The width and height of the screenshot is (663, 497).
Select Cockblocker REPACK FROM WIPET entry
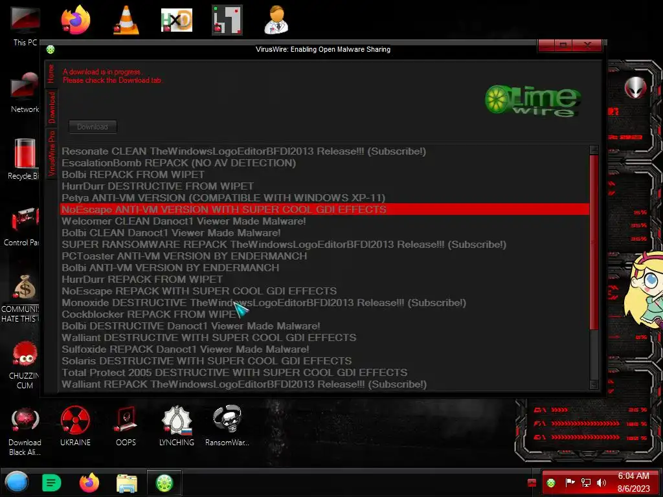[x=325, y=315]
